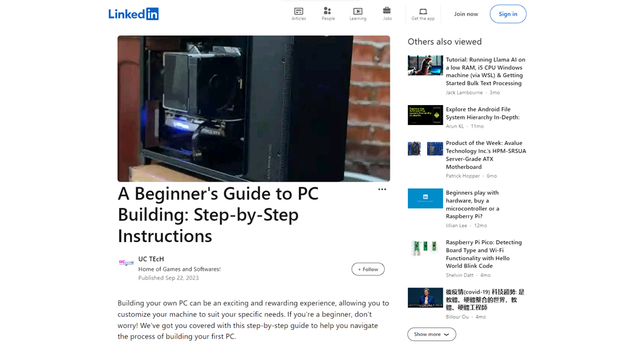Click the author name lillian Lee
640x346 pixels.
(456, 225)
